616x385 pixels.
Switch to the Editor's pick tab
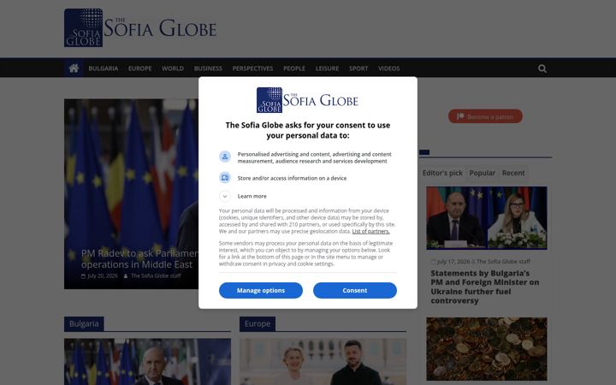[x=442, y=173]
